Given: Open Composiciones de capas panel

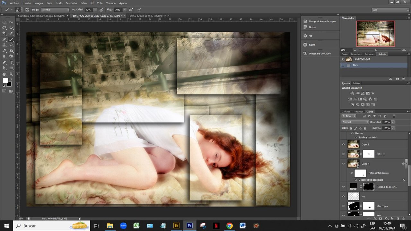Looking at the screenshot, I should [320, 21].
